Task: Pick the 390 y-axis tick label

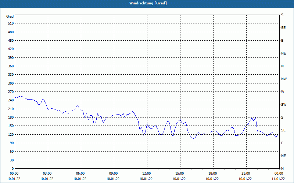Action: click(x=11, y=57)
